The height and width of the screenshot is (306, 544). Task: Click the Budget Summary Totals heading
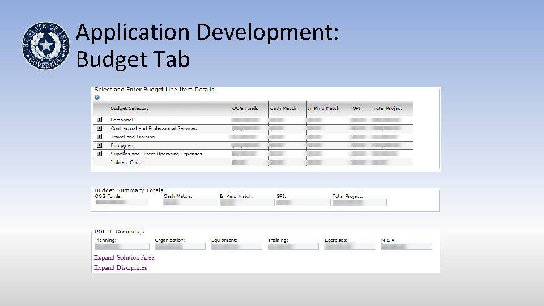point(129,190)
